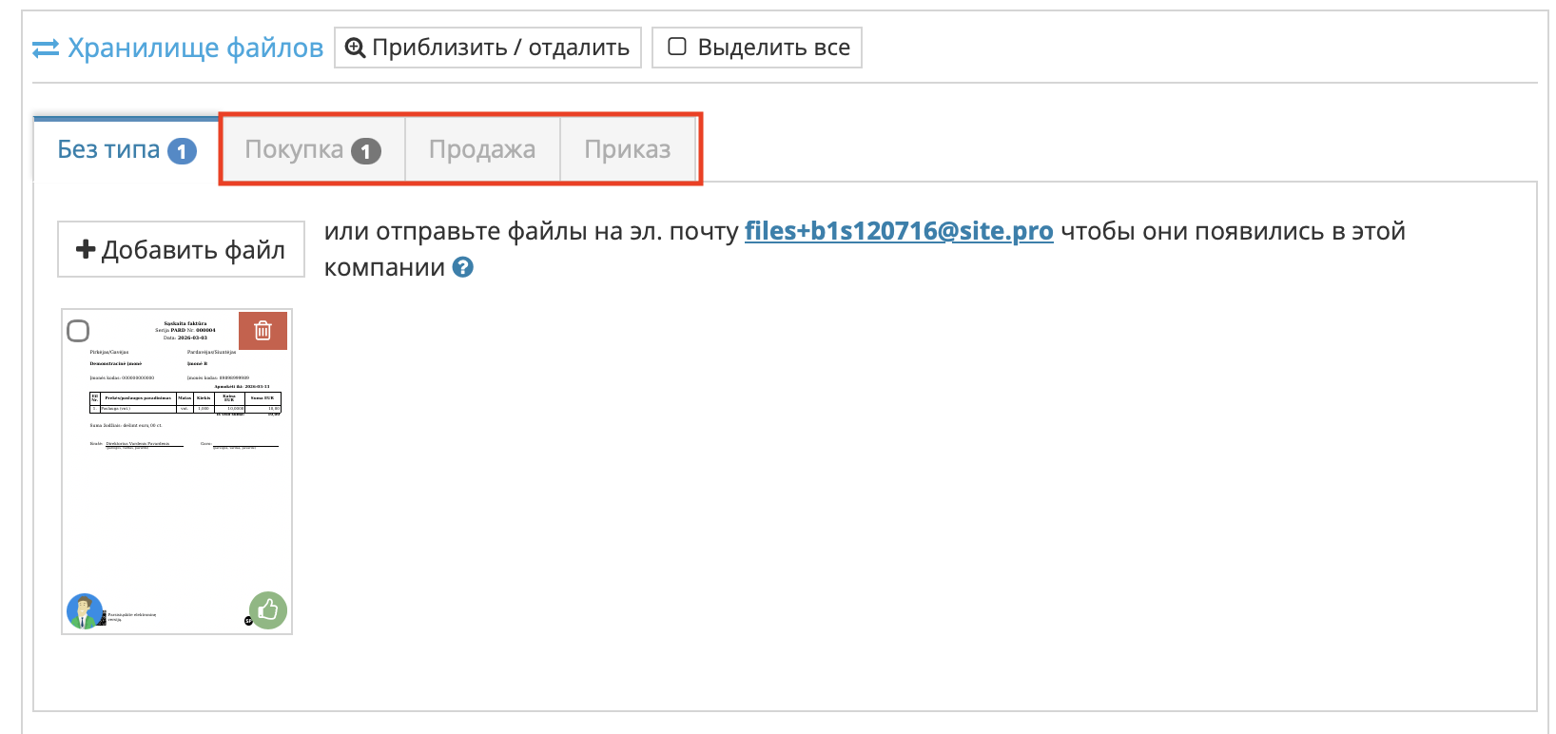
Task: Click the Хранилище файлов heading link
Action: click(195, 48)
